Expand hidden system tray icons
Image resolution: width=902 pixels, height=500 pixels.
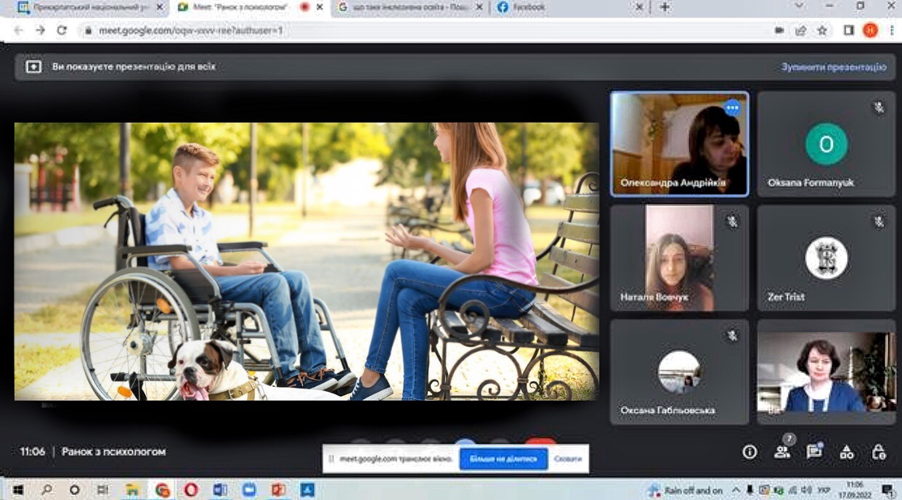click(x=736, y=490)
